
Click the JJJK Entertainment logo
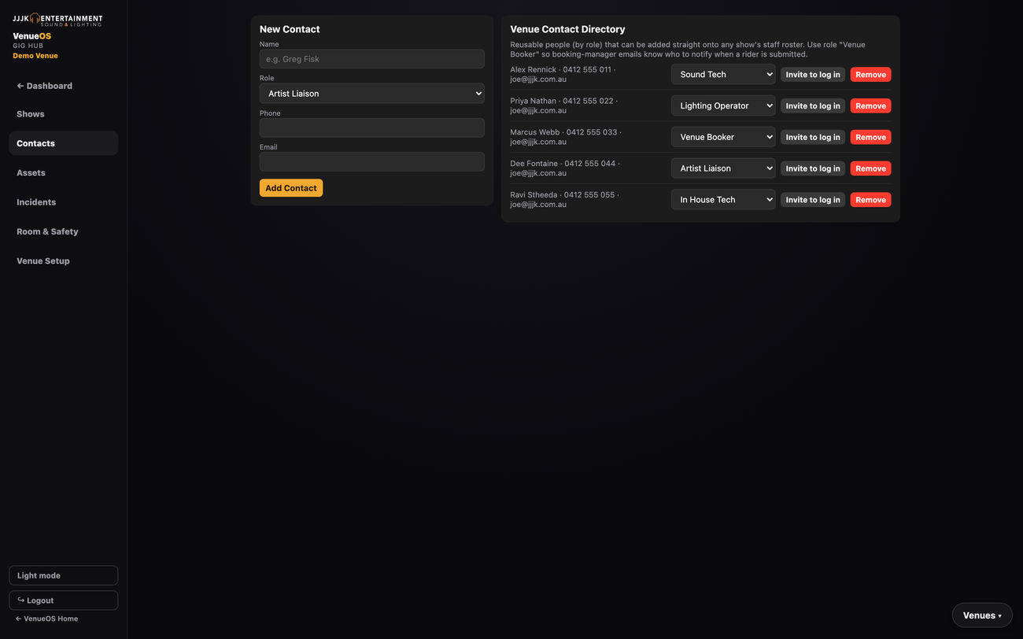coord(57,20)
